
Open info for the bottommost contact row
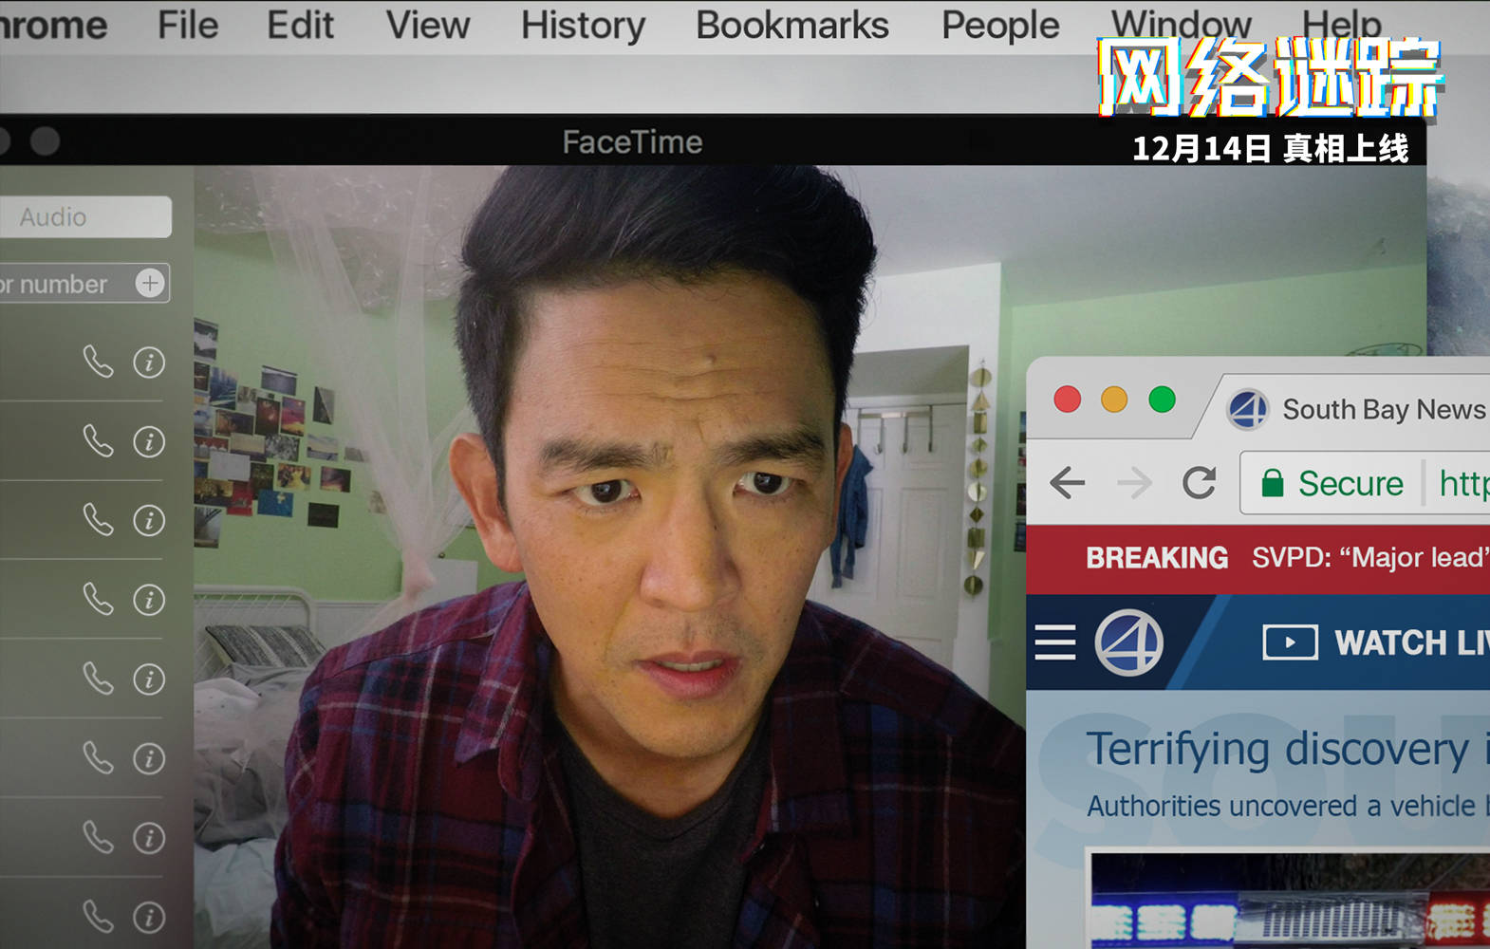(149, 917)
